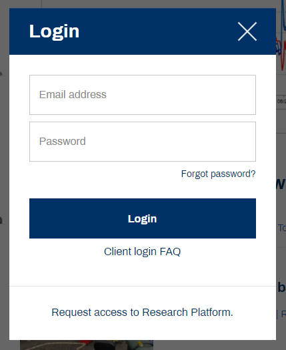The image size is (286, 350).
Task: Click the photo thumbnail below the dialog
Action: (87, 345)
